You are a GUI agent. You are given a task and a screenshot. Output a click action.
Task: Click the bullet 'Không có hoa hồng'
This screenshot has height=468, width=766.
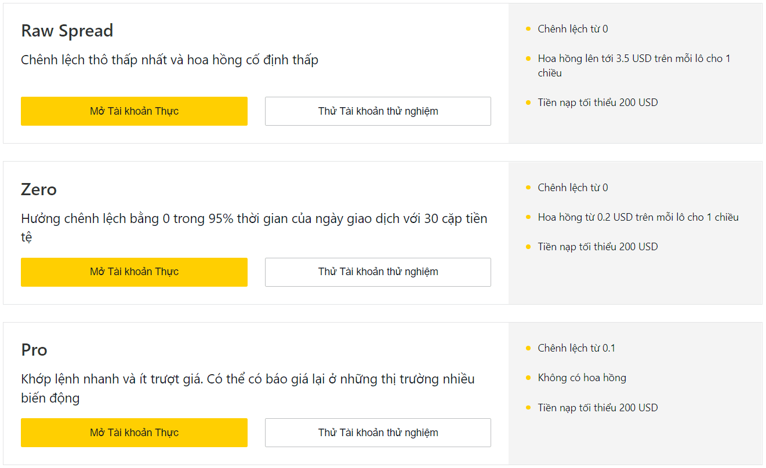coord(582,378)
